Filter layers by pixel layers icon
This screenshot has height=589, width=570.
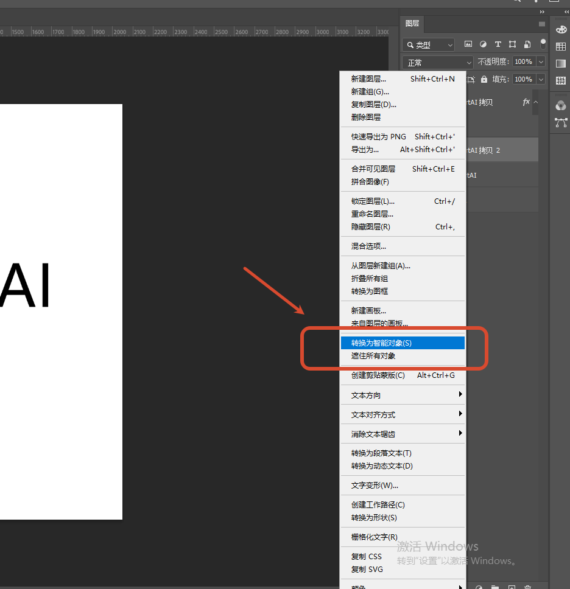coord(468,44)
